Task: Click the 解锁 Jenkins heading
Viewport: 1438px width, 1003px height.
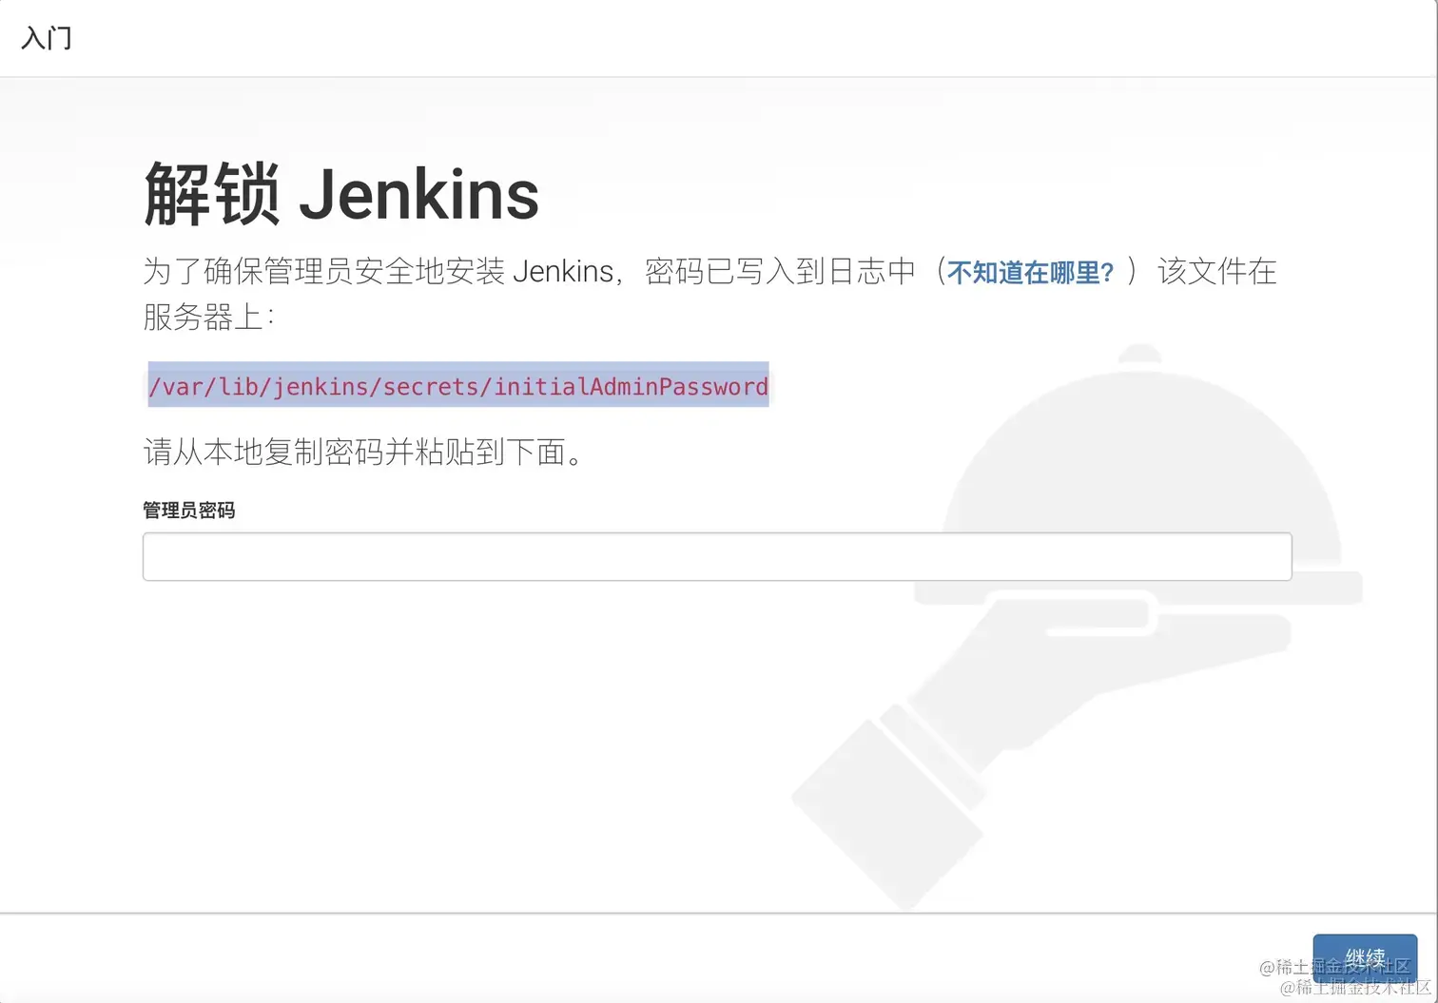Action: tap(341, 194)
